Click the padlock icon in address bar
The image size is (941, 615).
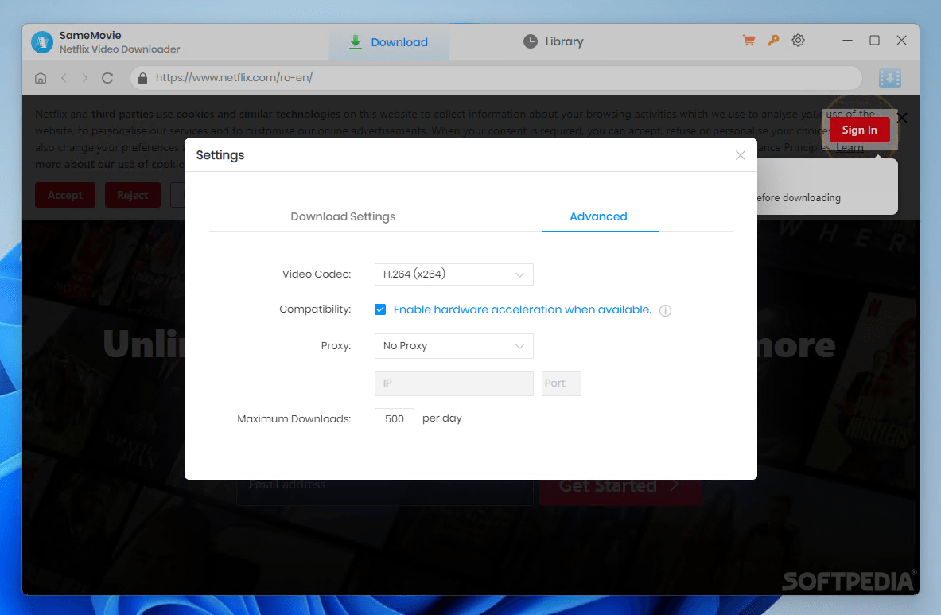coord(143,78)
